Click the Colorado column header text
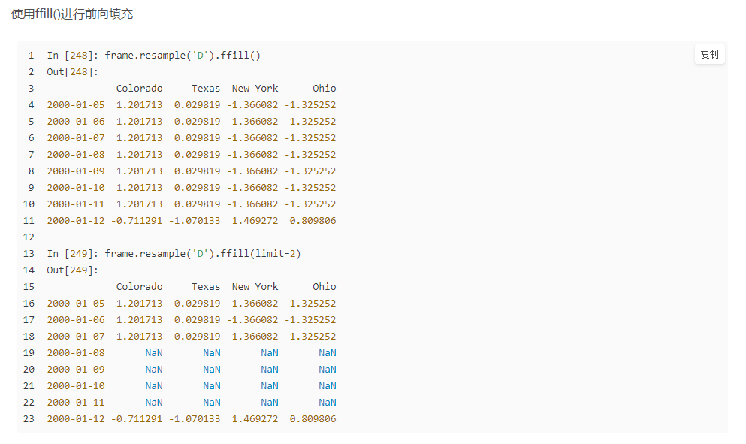The height and width of the screenshot is (444, 746). click(139, 88)
